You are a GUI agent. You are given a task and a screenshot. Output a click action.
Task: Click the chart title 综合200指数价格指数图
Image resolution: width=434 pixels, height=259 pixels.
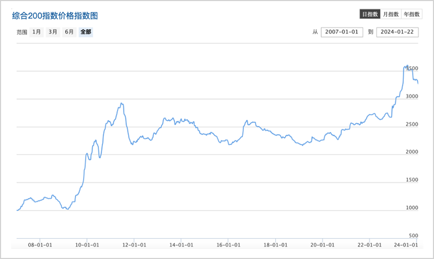point(55,16)
